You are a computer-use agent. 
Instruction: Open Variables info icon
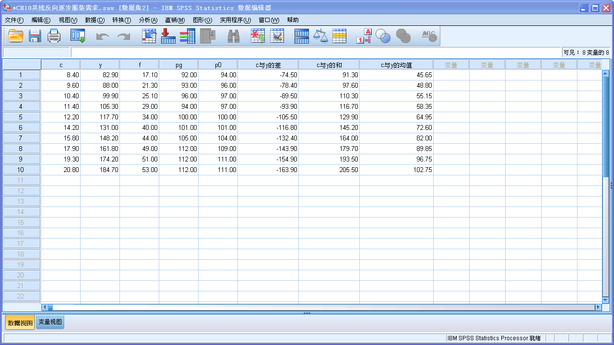click(187, 36)
